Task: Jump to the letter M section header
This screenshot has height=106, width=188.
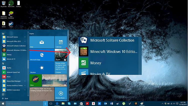Action: click(x=3, y=34)
